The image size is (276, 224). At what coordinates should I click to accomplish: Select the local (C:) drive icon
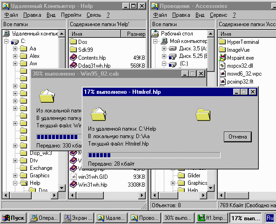point(173,64)
